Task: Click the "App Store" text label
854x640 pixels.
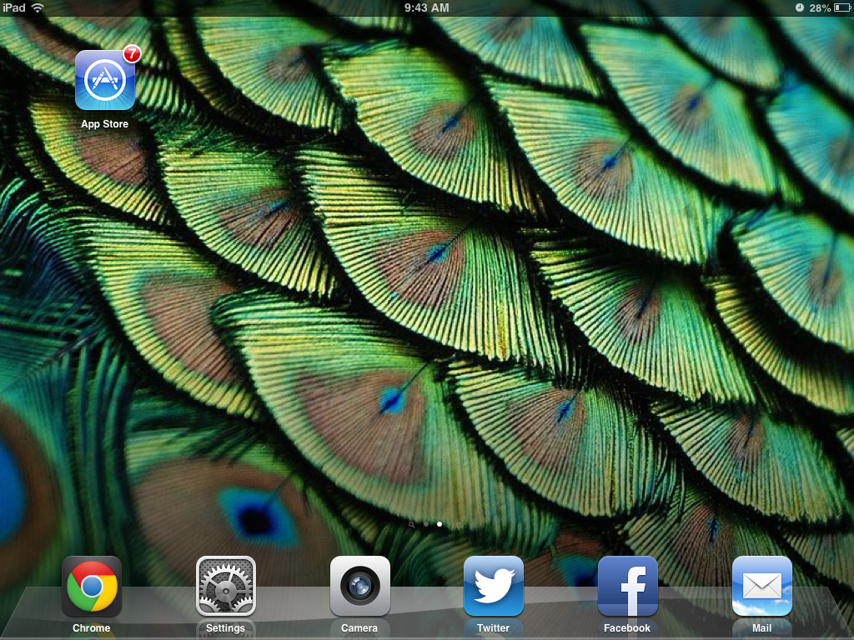Action: (x=105, y=124)
